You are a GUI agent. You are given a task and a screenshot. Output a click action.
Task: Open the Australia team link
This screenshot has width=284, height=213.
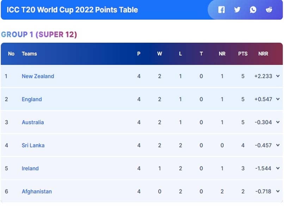pyautogui.click(x=33, y=122)
